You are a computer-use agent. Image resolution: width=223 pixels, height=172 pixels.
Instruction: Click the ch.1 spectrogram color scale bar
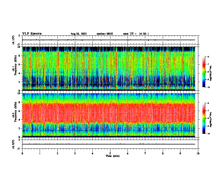pyautogui.click(x=204, y=72)
